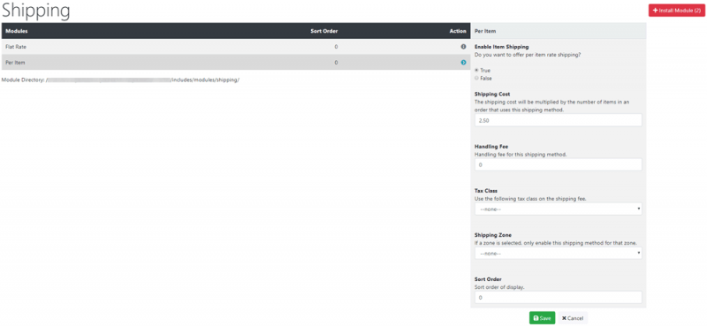Click the Install Module (2) button
707x327 pixels.
(676, 11)
